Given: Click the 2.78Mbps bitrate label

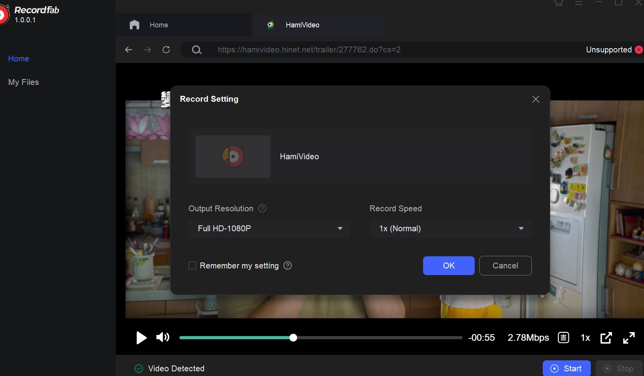Looking at the screenshot, I should (x=528, y=338).
